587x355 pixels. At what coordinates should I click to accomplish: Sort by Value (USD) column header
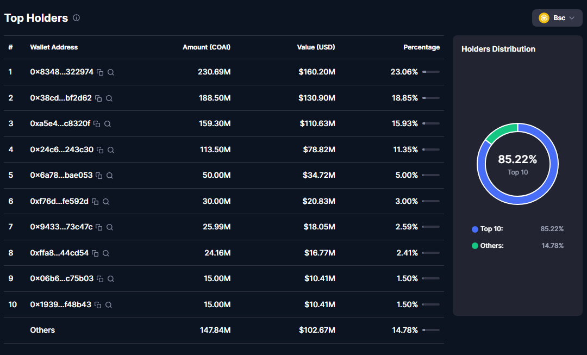316,47
